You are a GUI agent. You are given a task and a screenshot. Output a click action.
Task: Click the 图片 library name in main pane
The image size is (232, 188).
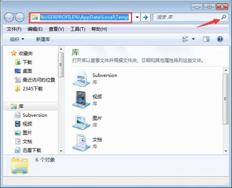[97, 118]
